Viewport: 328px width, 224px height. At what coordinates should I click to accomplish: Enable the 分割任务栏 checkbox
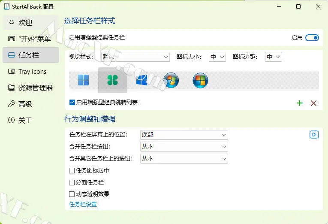tap(72, 182)
